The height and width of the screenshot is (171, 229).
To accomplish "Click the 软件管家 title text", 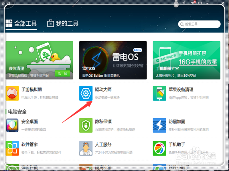I will coord(30,144).
